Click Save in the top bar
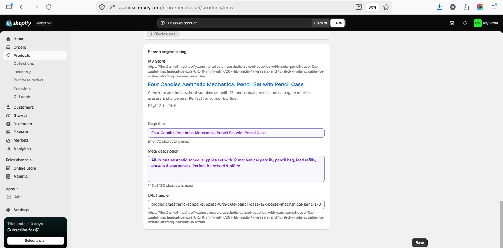 (337, 23)
